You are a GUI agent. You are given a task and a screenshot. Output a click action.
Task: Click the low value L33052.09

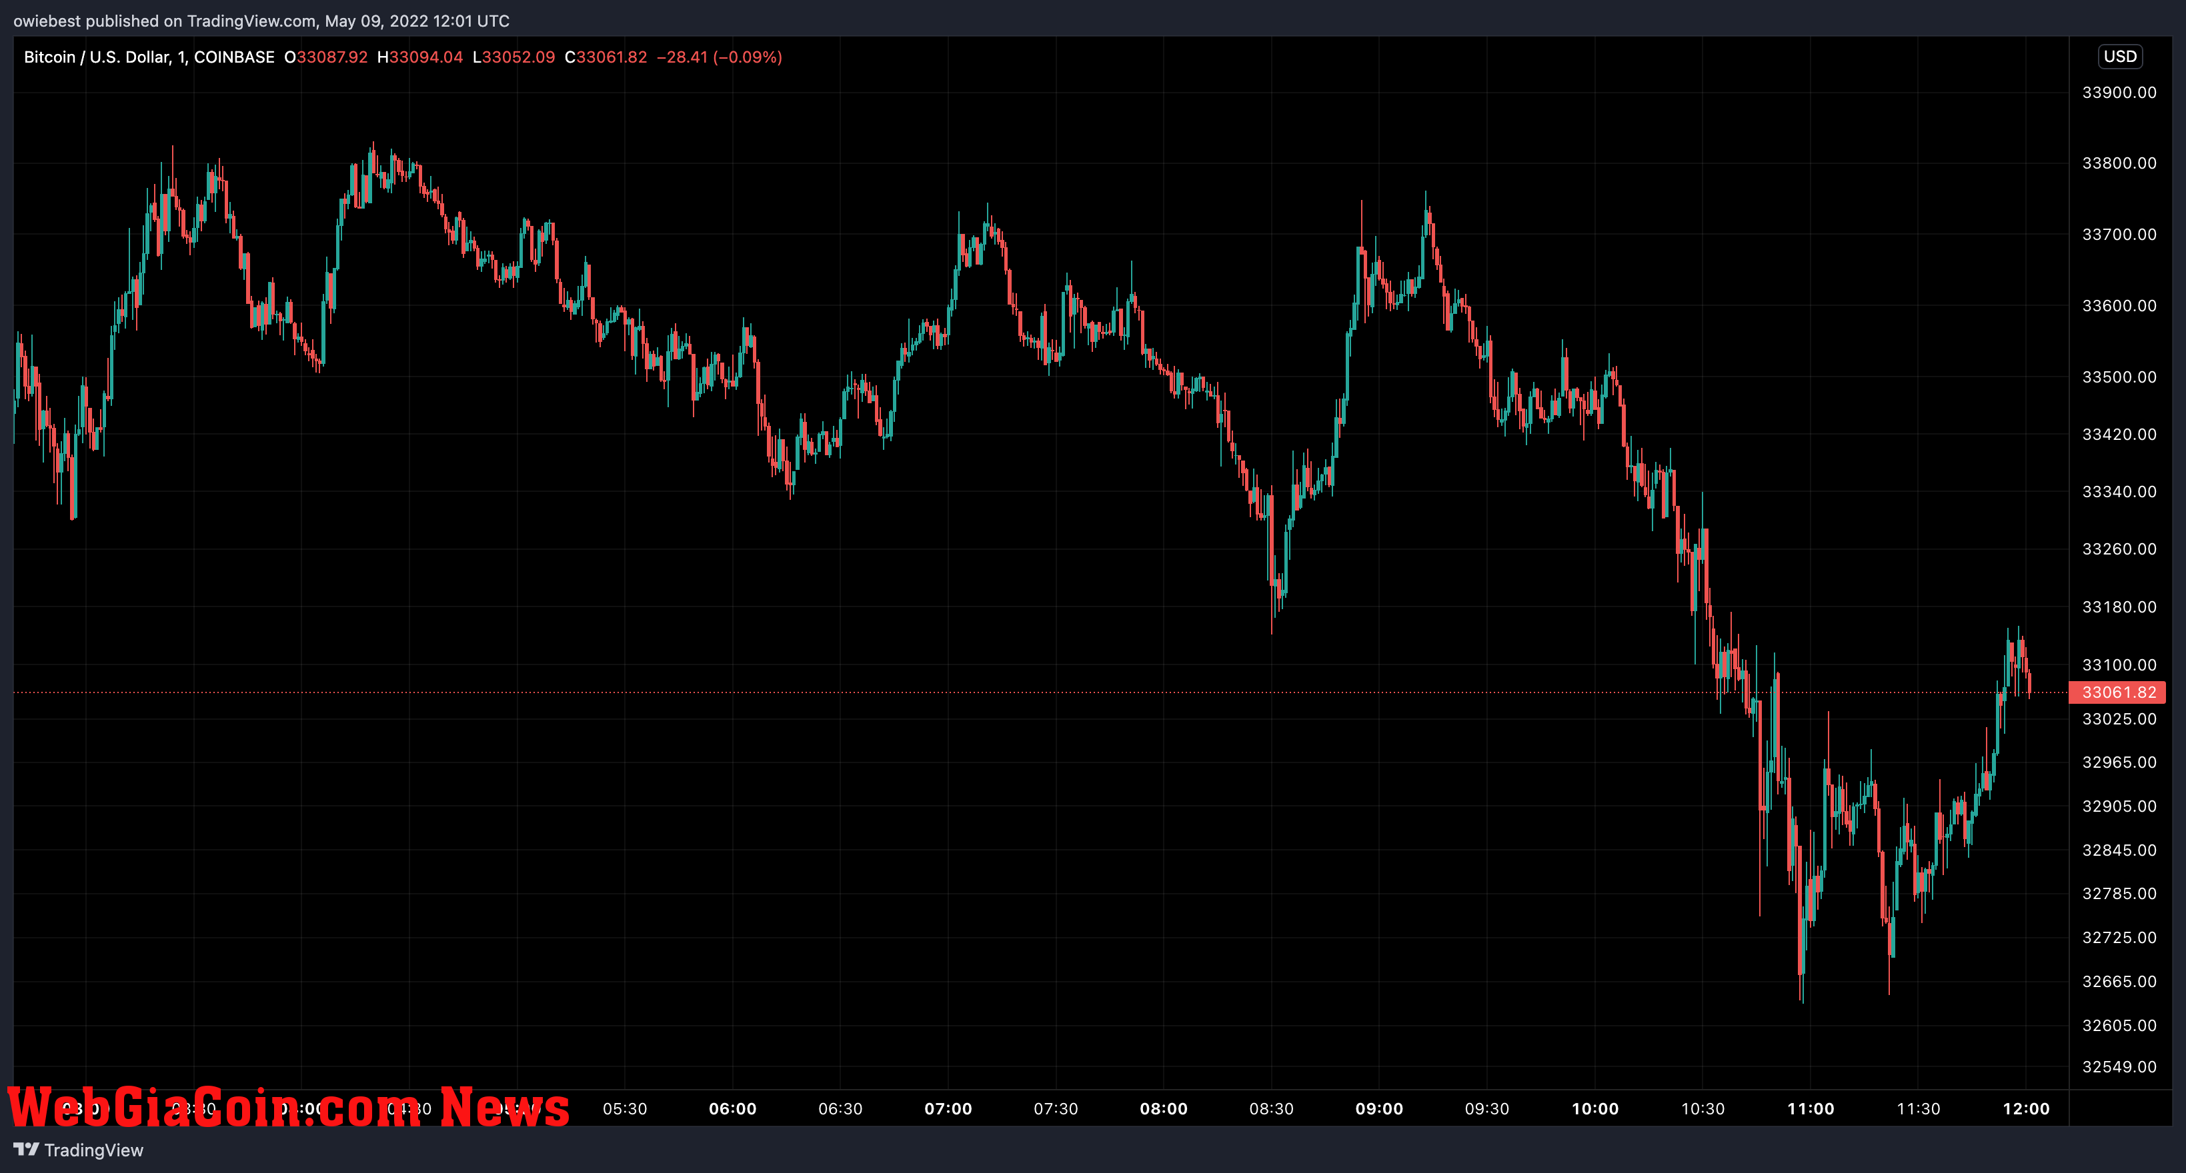tap(513, 57)
